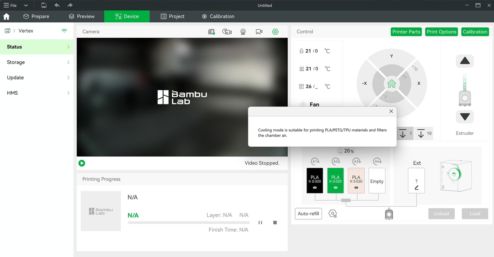The height and width of the screenshot is (257, 494).
Task: Click the print progress bar
Action: coord(189,223)
